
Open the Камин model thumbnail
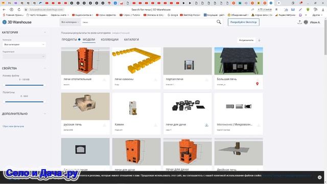pos(136,106)
